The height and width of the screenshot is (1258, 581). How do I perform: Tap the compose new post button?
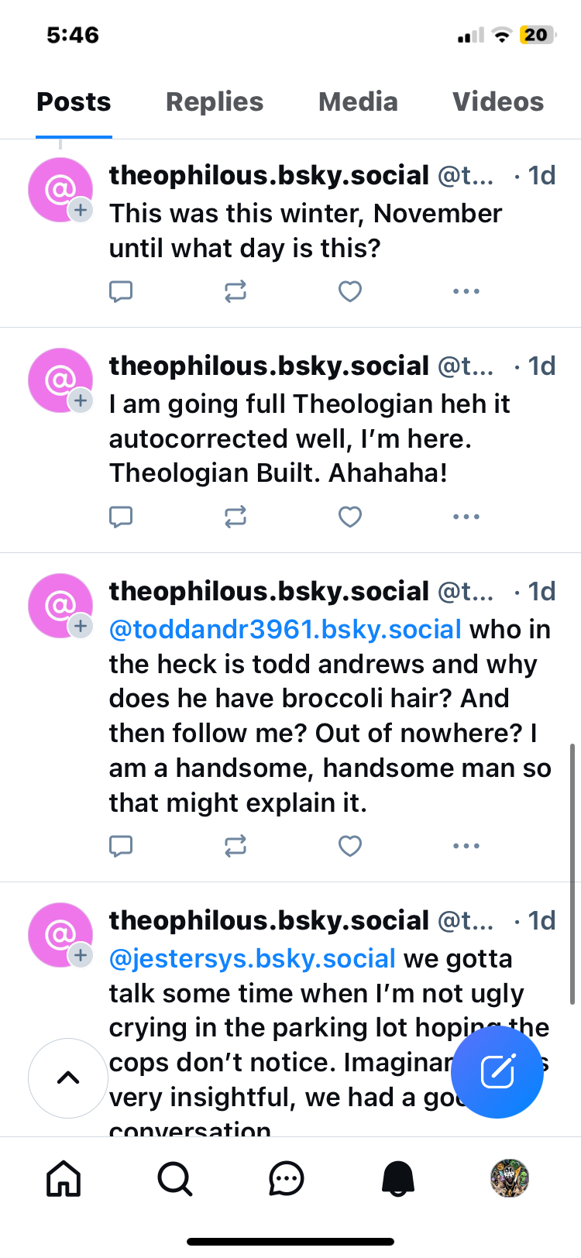(497, 1072)
